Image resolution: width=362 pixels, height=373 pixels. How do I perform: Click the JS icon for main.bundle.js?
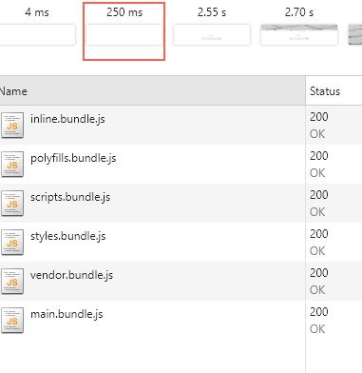12,321
